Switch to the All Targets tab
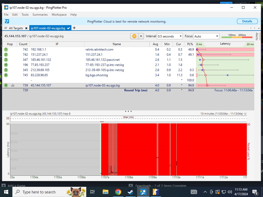This screenshot has width=263, height=197. pos(16,28)
